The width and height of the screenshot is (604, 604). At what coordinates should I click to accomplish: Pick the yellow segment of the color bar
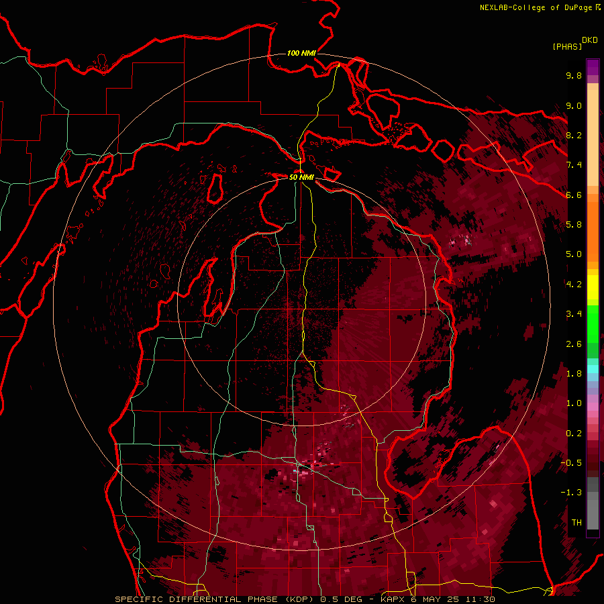pos(593,287)
